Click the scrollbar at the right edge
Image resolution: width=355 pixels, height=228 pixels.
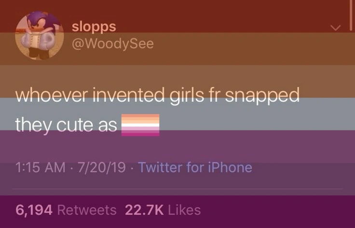[351, 14]
